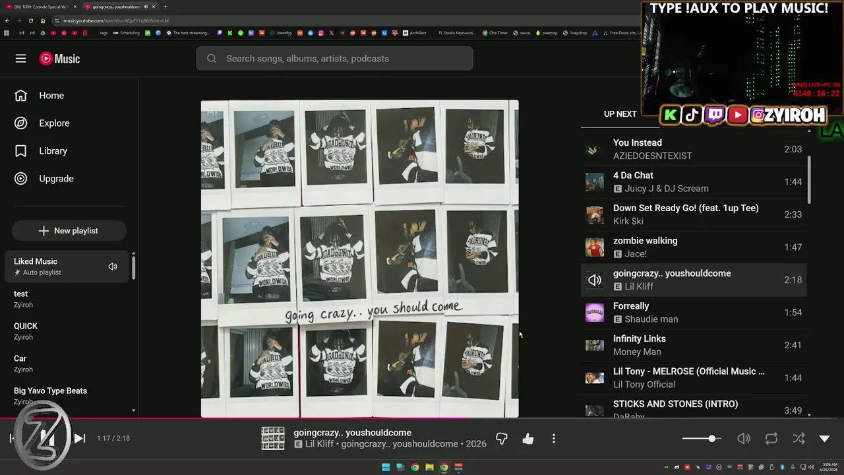This screenshot has height=475, width=844.
Task: Reload the page
Action: point(30,20)
